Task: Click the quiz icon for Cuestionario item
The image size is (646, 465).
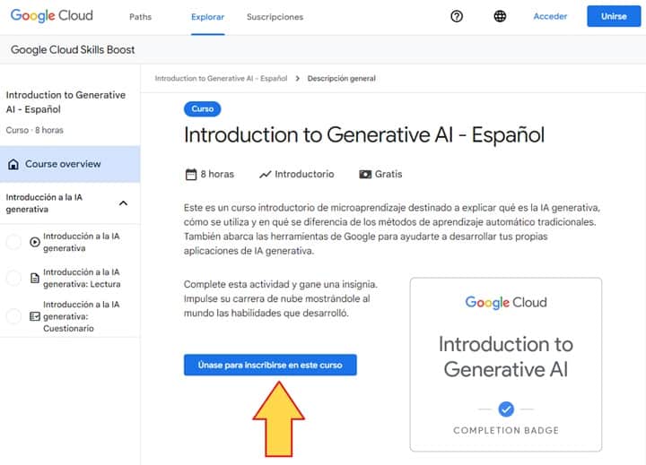Action: coord(35,316)
